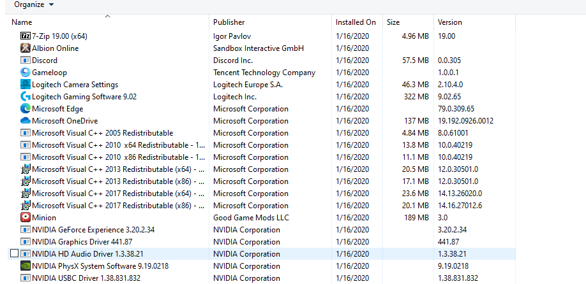Image resolution: width=586 pixels, height=284 pixels.
Task: Click version 2.10.4.0 of Logitech Camera Settings
Action: 450,85
